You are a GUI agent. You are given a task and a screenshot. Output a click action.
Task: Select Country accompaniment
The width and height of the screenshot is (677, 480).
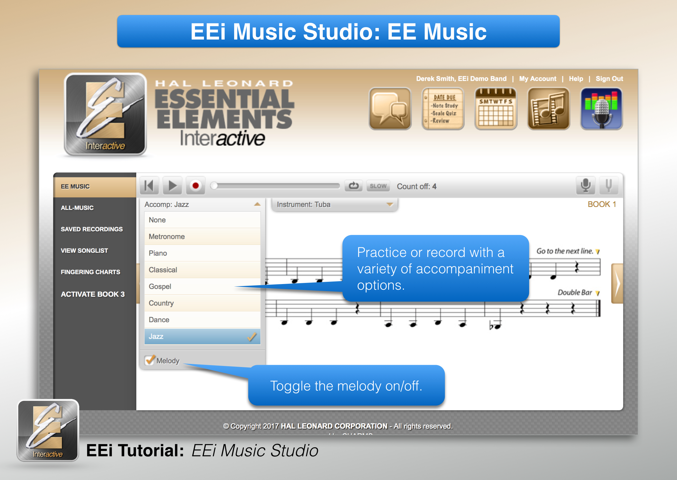tap(203, 303)
